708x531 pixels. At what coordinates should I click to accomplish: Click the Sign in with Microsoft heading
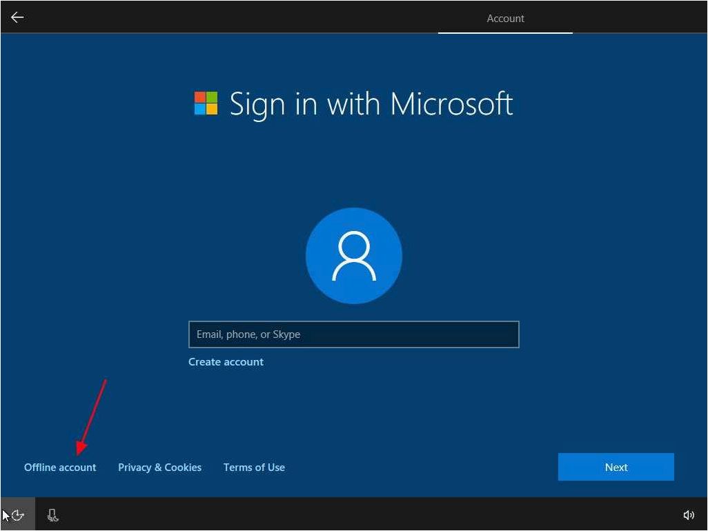click(x=371, y=104)
